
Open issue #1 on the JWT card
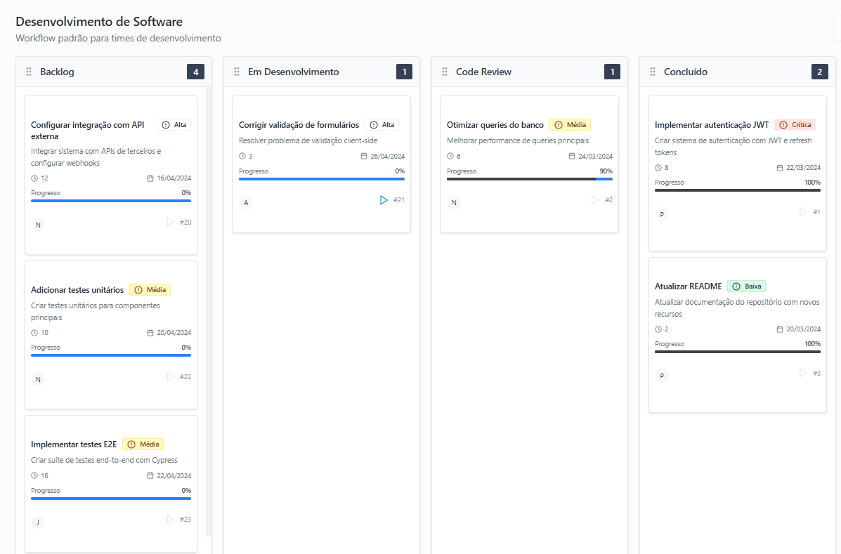click(816, 211)
